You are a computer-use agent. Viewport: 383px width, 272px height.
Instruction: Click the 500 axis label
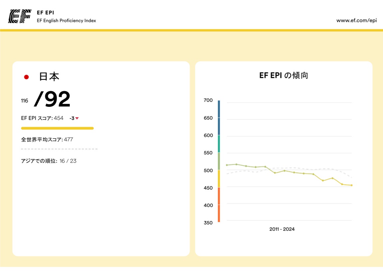tap(208, 170)
